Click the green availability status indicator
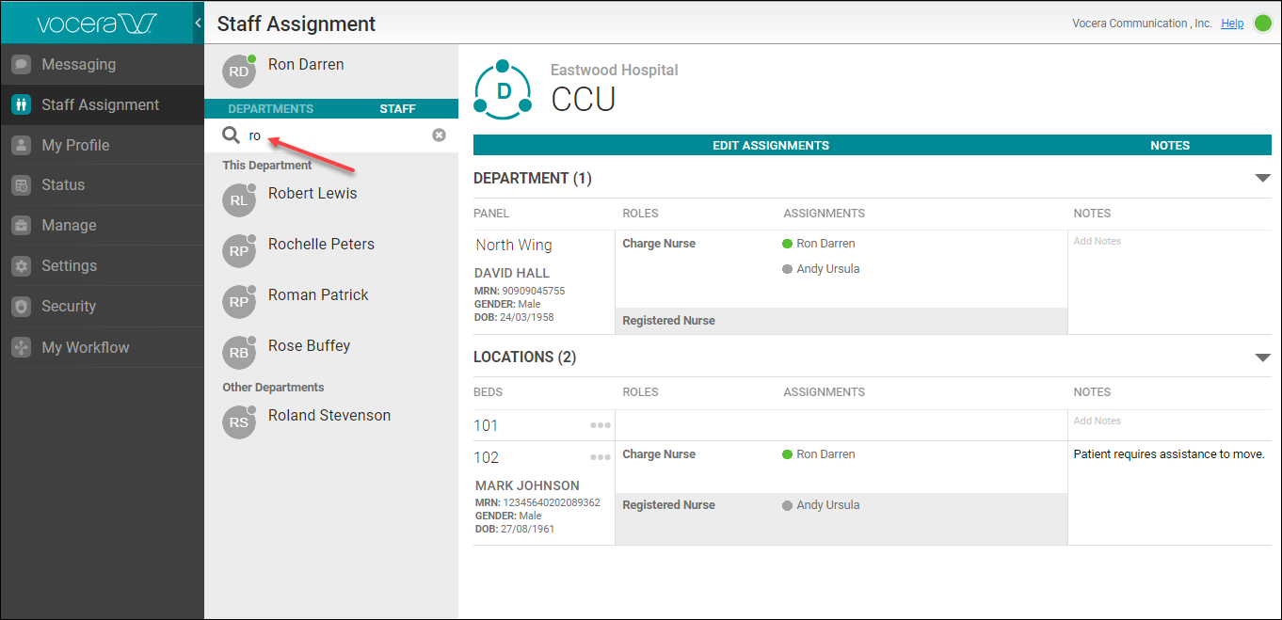 [x=1263, y=24]
